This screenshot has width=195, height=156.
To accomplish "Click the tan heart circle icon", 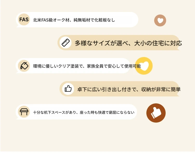I will coord(160,20).
